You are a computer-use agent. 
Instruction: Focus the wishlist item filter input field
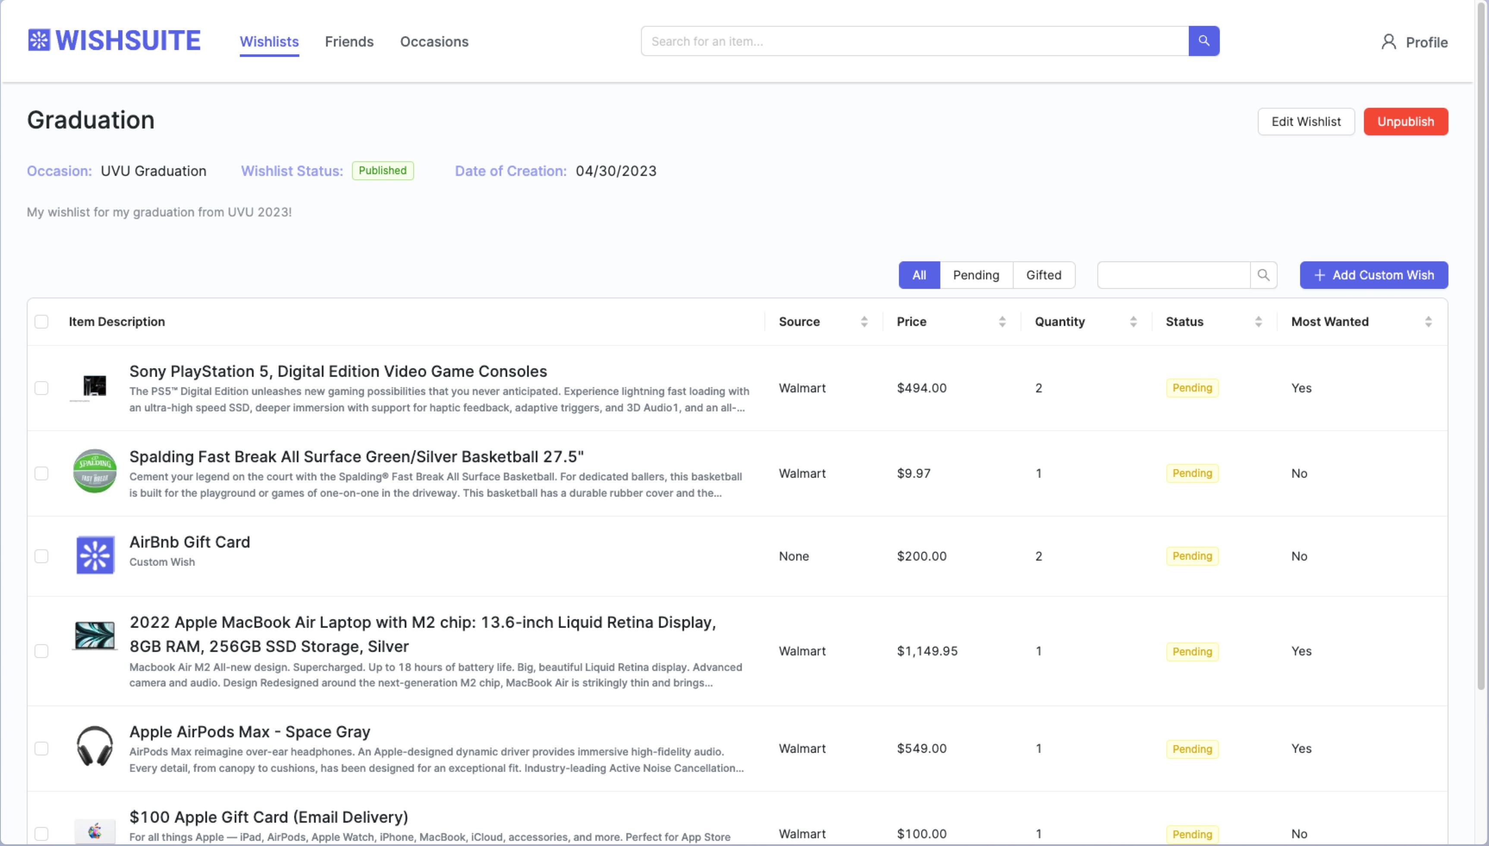tap(1173, 275)
